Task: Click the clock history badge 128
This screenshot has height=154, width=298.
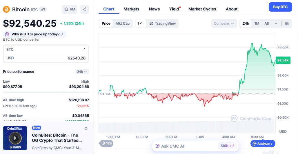Action: [106, 143]
